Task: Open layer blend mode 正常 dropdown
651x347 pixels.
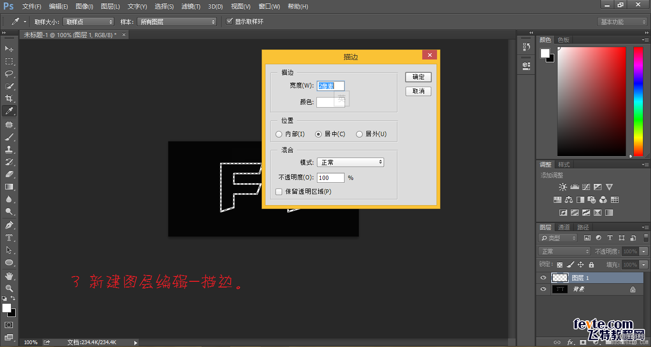Action: (565, 251)
